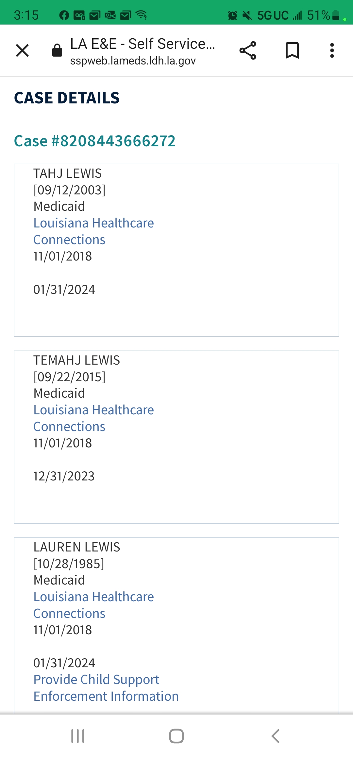Tap the Case #8208443666272 heading
Image resolution: width=353 pixels, height=758 pixels.
pos(95,141)
